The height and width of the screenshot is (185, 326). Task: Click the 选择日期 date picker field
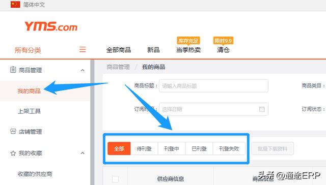pyautogui.click(x=213, y=109)
